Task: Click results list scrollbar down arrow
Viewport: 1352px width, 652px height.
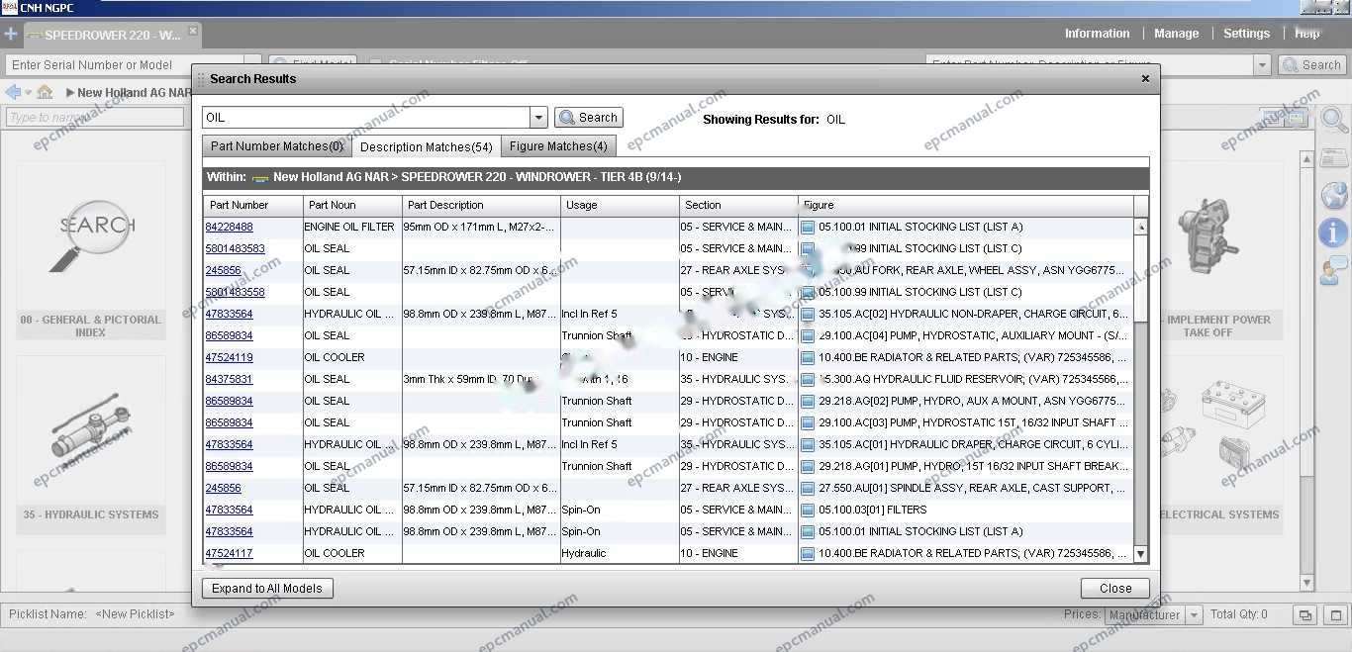Action: click(1141, 554)
